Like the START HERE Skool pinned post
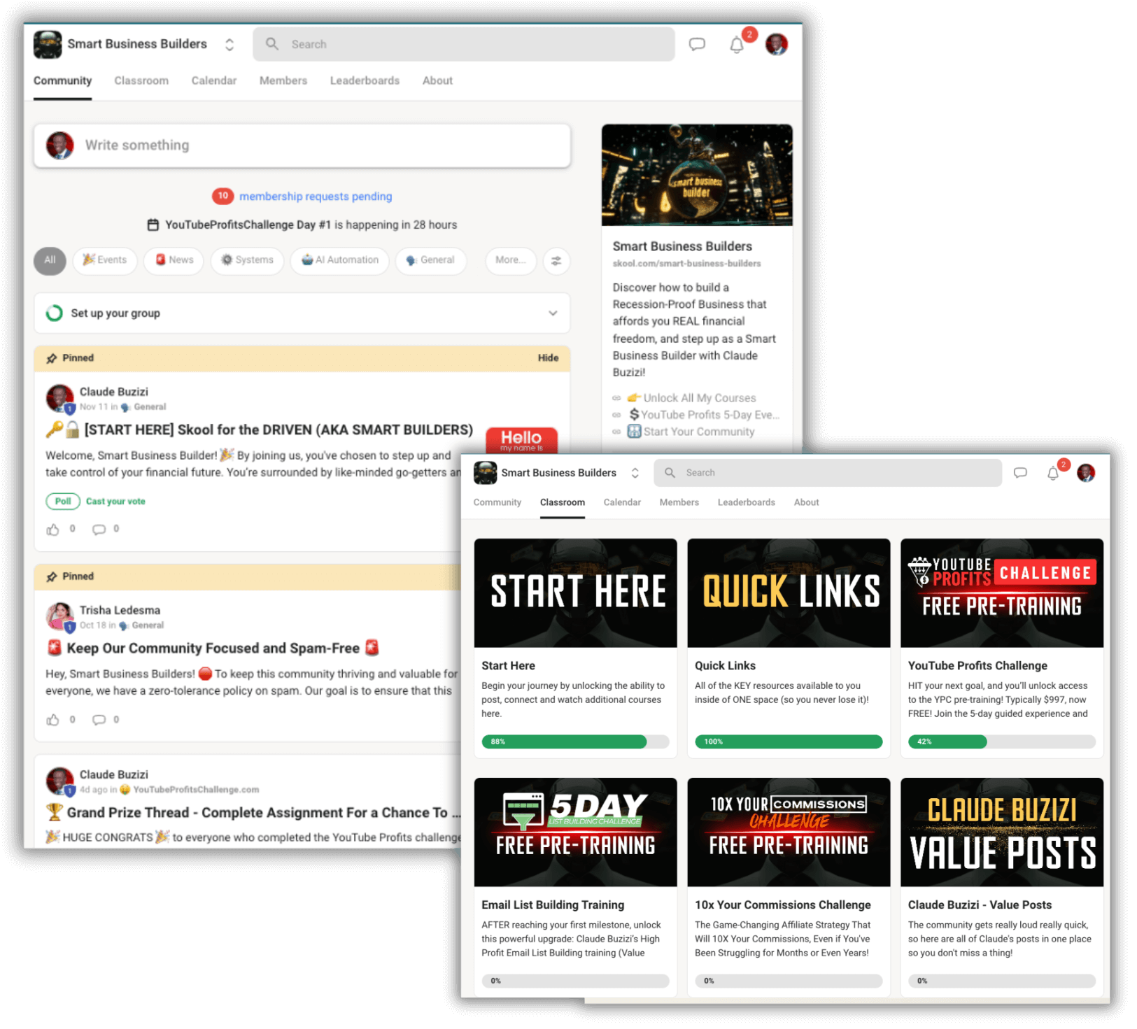 point(52,530)
